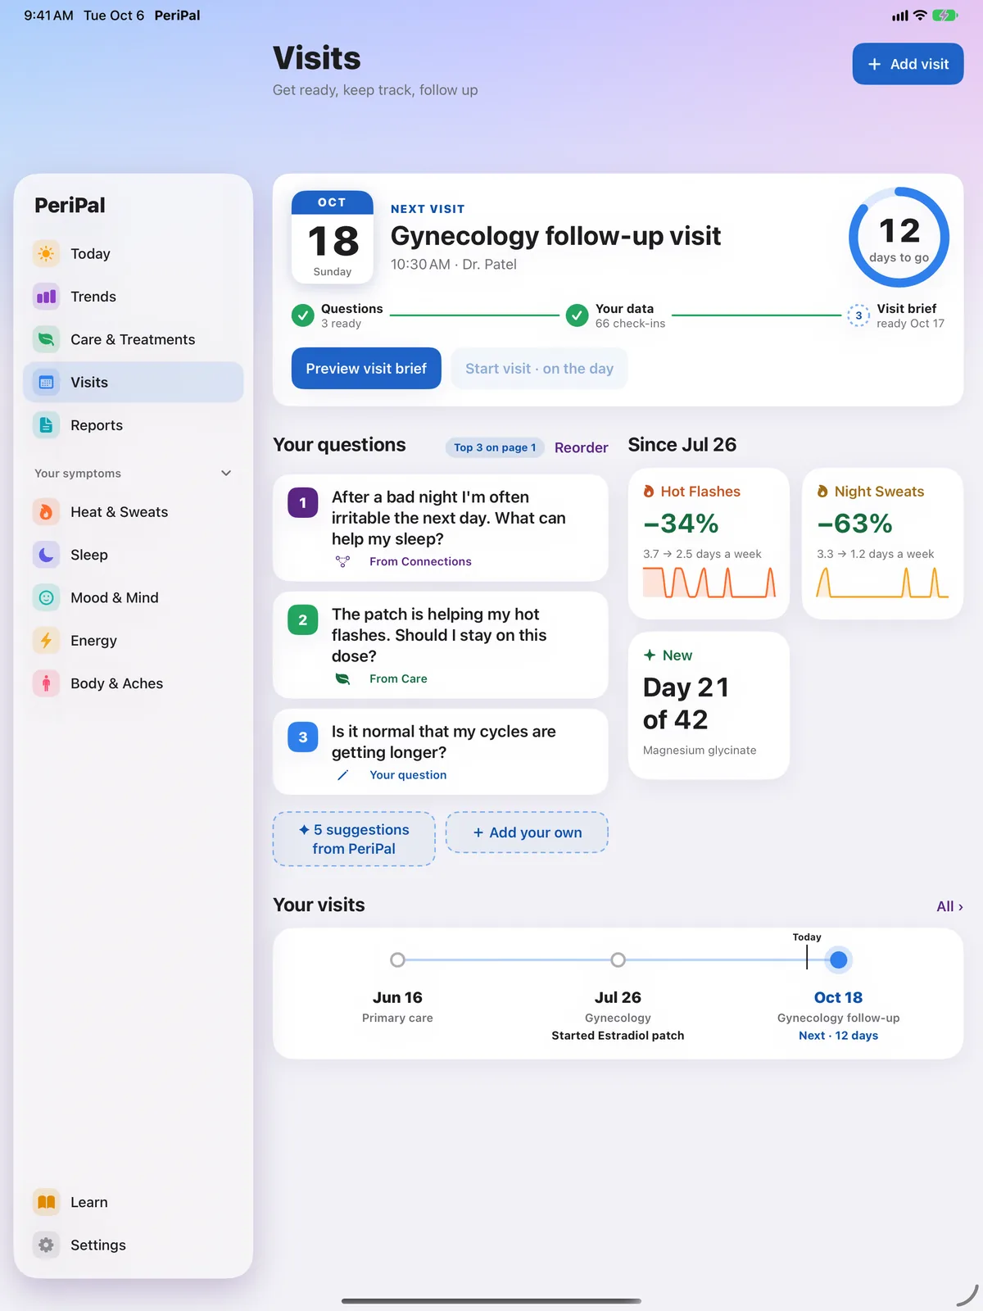Click the Settings gear icon

[47, 1245]
